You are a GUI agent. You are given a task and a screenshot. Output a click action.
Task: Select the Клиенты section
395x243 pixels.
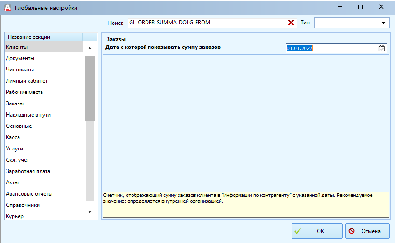pos(17,47)
